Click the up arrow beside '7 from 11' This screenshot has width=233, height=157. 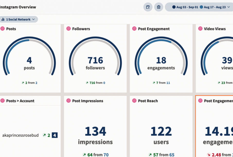point(154,83)
